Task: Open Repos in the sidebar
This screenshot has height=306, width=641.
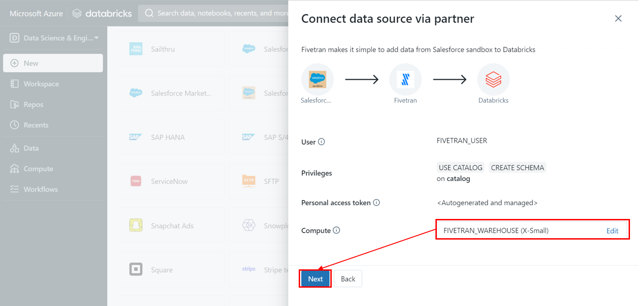Action: (x=33, y=104)
